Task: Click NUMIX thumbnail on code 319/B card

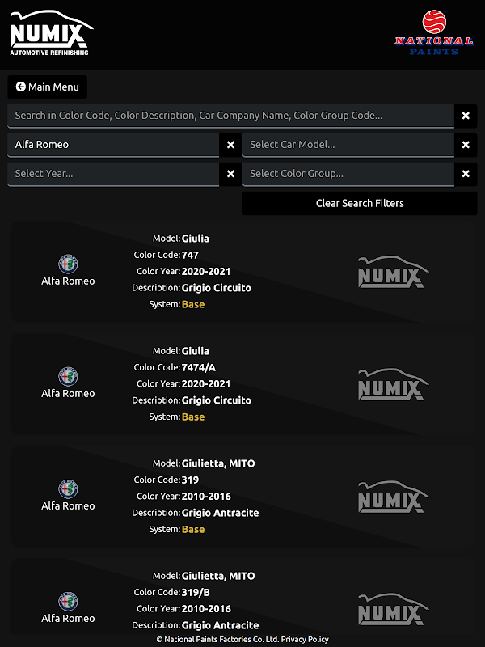Action: point(394,609)
